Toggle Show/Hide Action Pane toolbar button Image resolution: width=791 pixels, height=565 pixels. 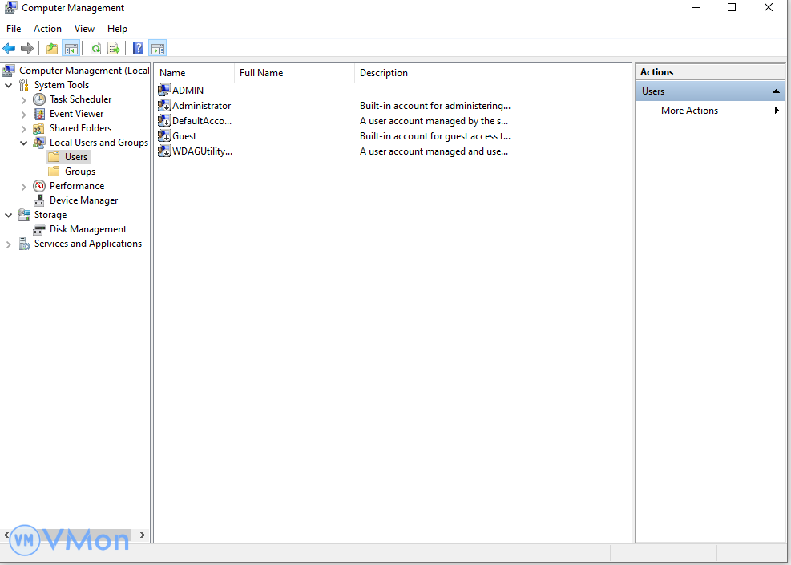point(157,49)
